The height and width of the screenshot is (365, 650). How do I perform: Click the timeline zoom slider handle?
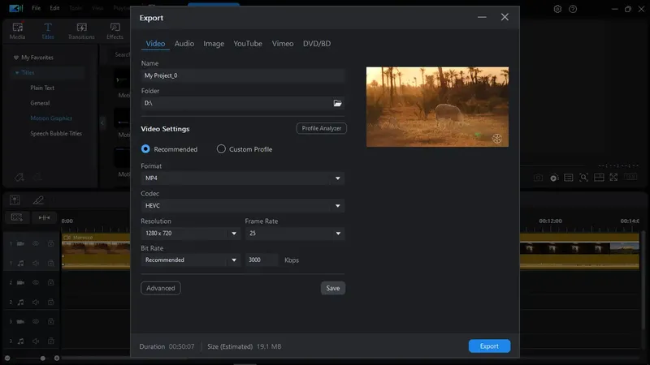[x=43, y=358]
